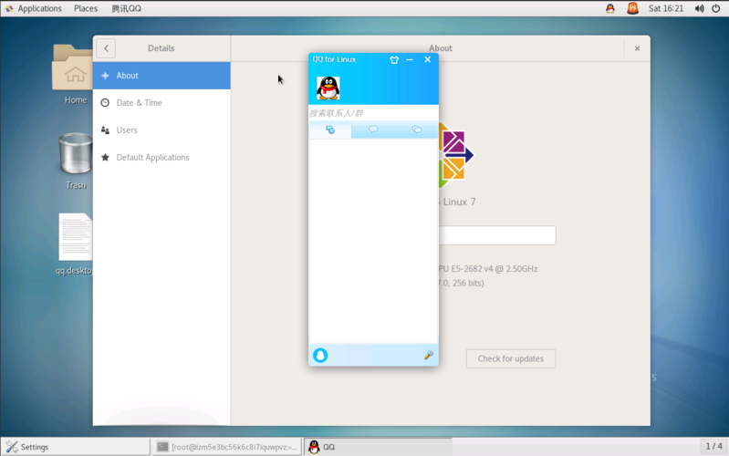Click the workspace switcher 1 / 4
Viewport: 729px width, 456px height.
713,446
